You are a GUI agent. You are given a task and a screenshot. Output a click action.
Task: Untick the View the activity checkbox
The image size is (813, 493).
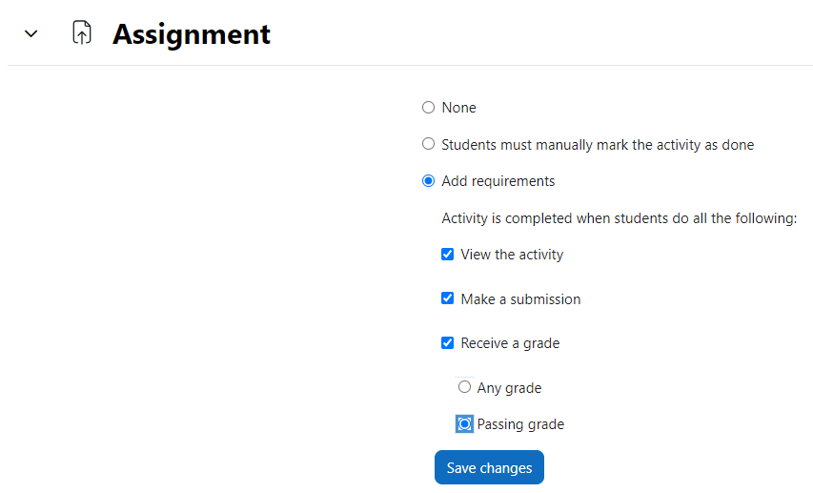click(x=447, y=255)
